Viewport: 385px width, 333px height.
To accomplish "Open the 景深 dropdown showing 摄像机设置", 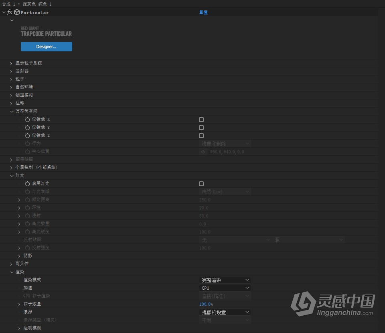I will (225, 312).
